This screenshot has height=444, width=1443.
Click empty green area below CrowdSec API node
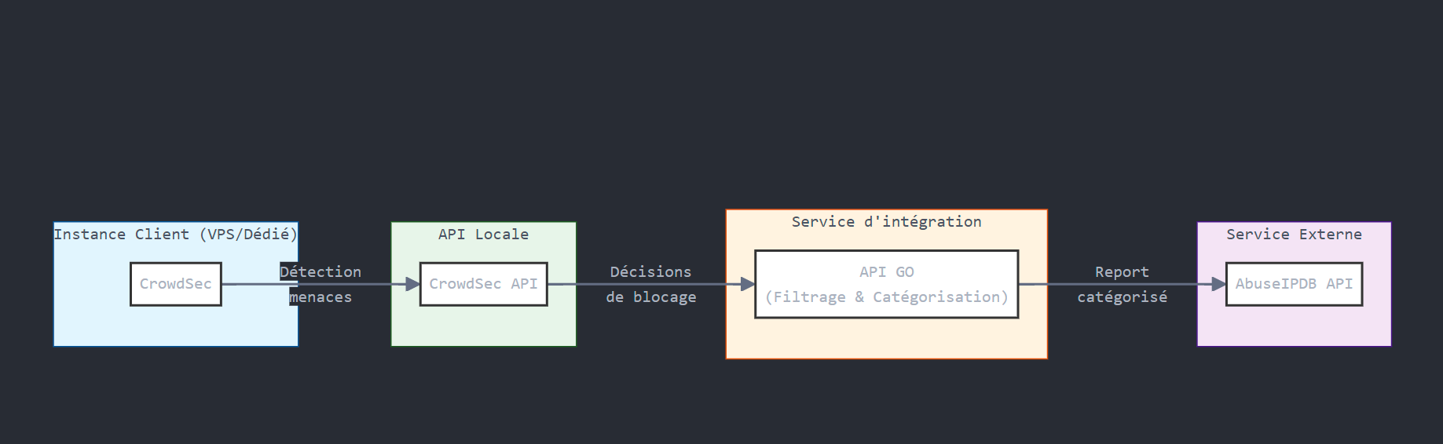483,326
